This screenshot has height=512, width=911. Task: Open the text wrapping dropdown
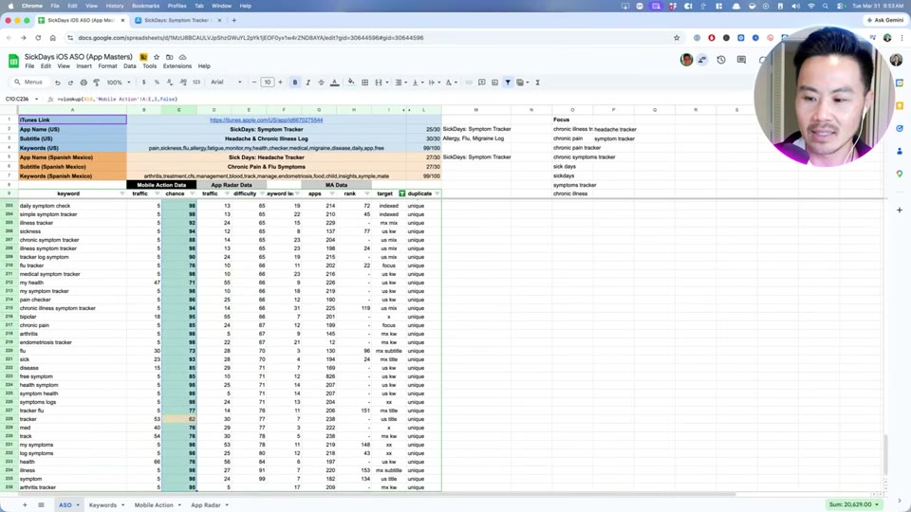434,82
